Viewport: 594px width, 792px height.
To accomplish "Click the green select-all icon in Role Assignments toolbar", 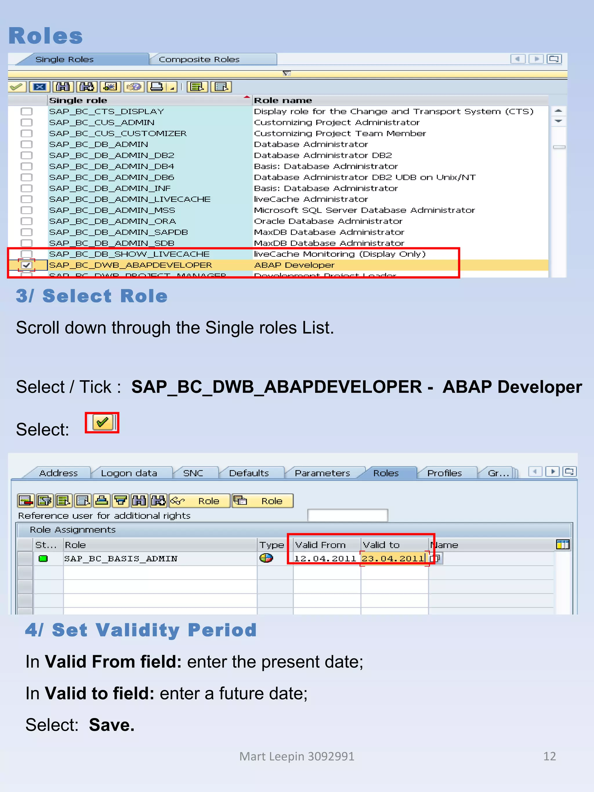I will pyautogui.click(x=64, y=501).
